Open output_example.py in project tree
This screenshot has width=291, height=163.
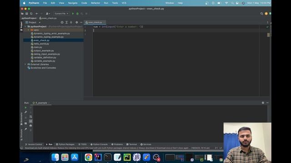(44, 51)
